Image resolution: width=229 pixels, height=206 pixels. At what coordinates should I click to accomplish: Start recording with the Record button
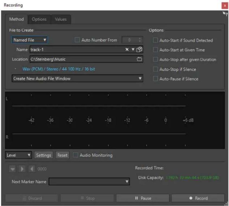coord(198,198)
